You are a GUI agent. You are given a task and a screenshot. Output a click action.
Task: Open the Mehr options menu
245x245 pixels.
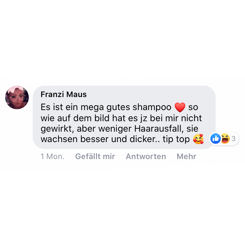pos(187,156)
